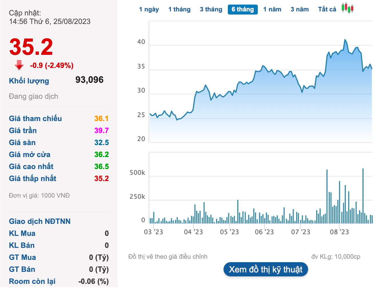The height and width of the screenshot is (289, 375).
Task: Open 'Xem đồ thị kỹ thuật' button
Action: pos(266,269)
